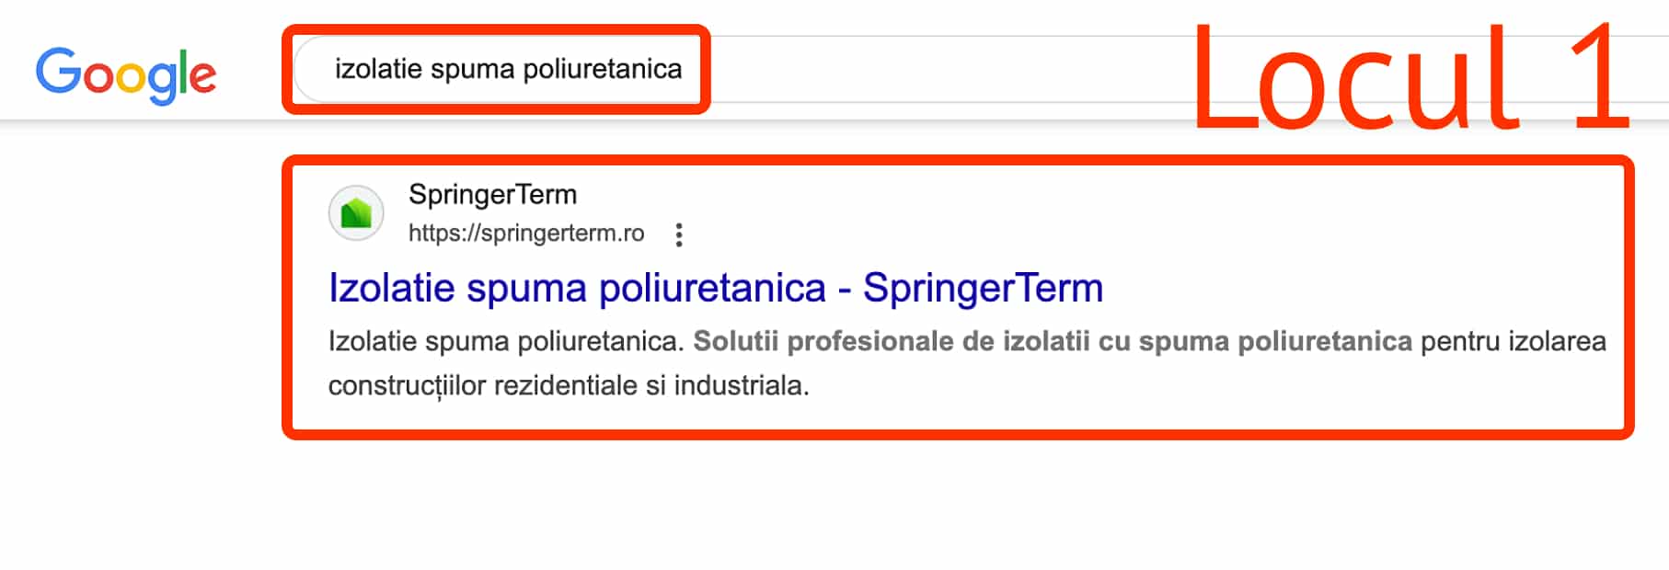Screen dimensions: 1669x570
Task: Click the red 'e' of the Google logo
Action: [202, 77]
